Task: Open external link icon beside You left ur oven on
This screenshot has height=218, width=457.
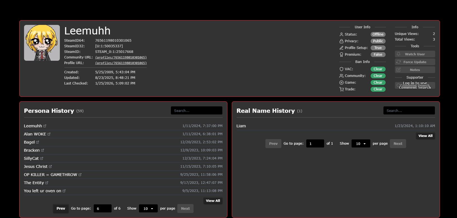Action: [x=64, y=191]
